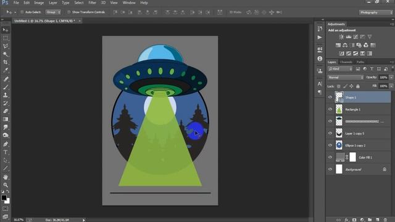Screen dimensions: 395x222
Task: Select the Move tool
Action: point(6,30)
